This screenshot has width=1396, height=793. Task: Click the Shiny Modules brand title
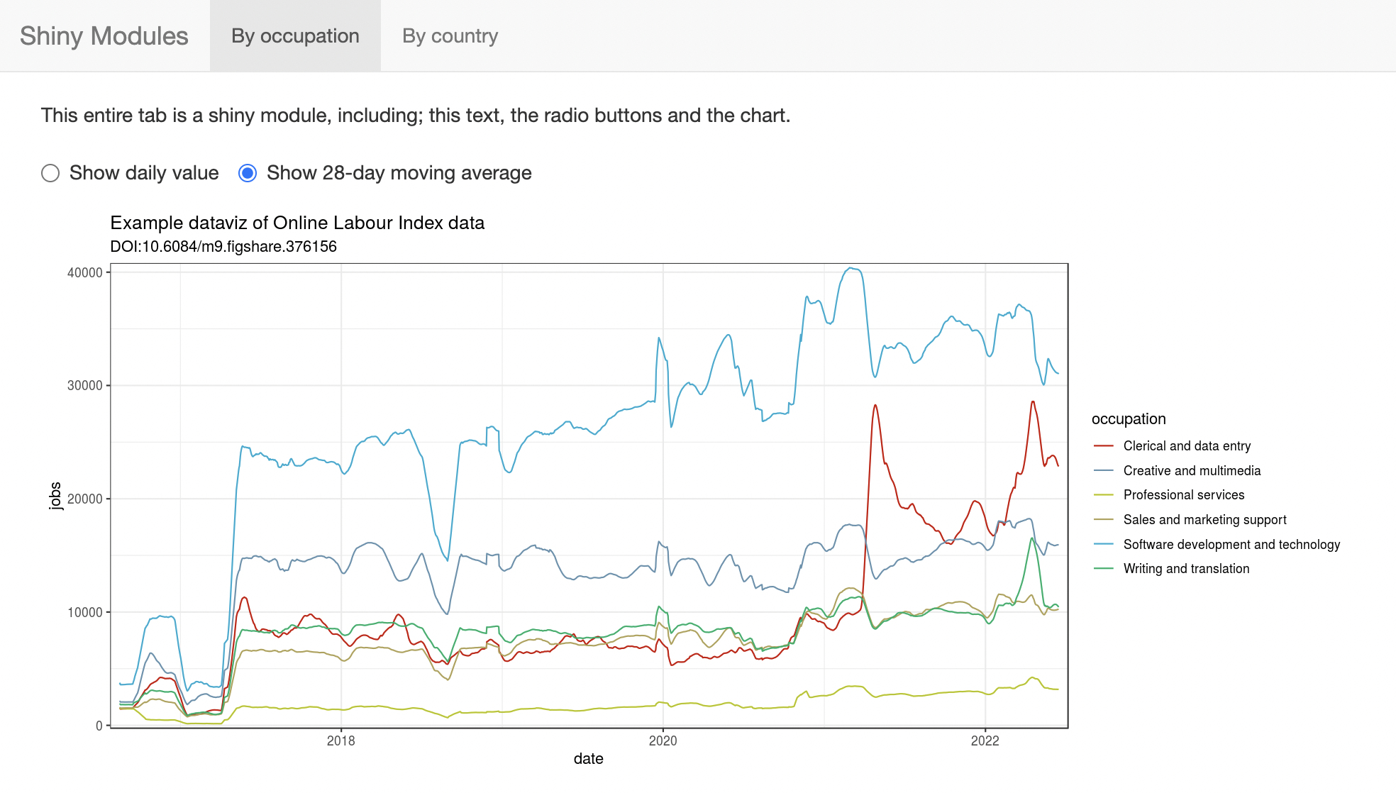tap(104, 35)
